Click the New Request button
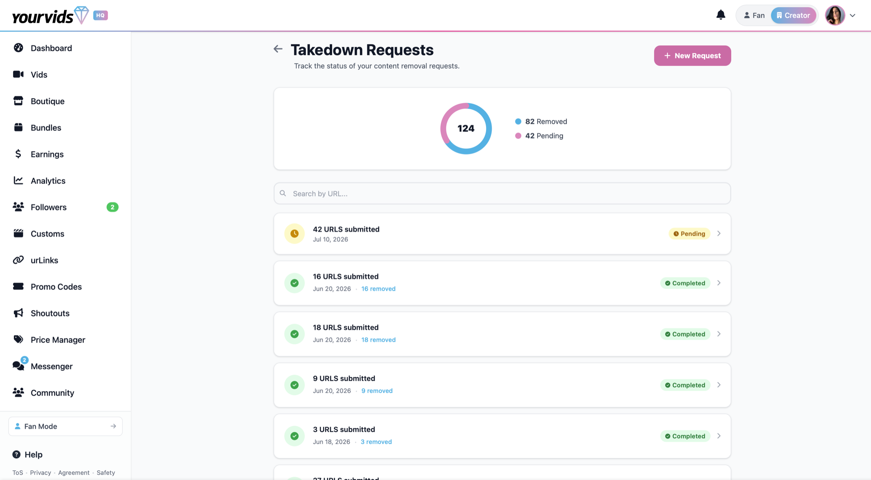This screenshot has height=480, width=871. click(x=692, y=56)
